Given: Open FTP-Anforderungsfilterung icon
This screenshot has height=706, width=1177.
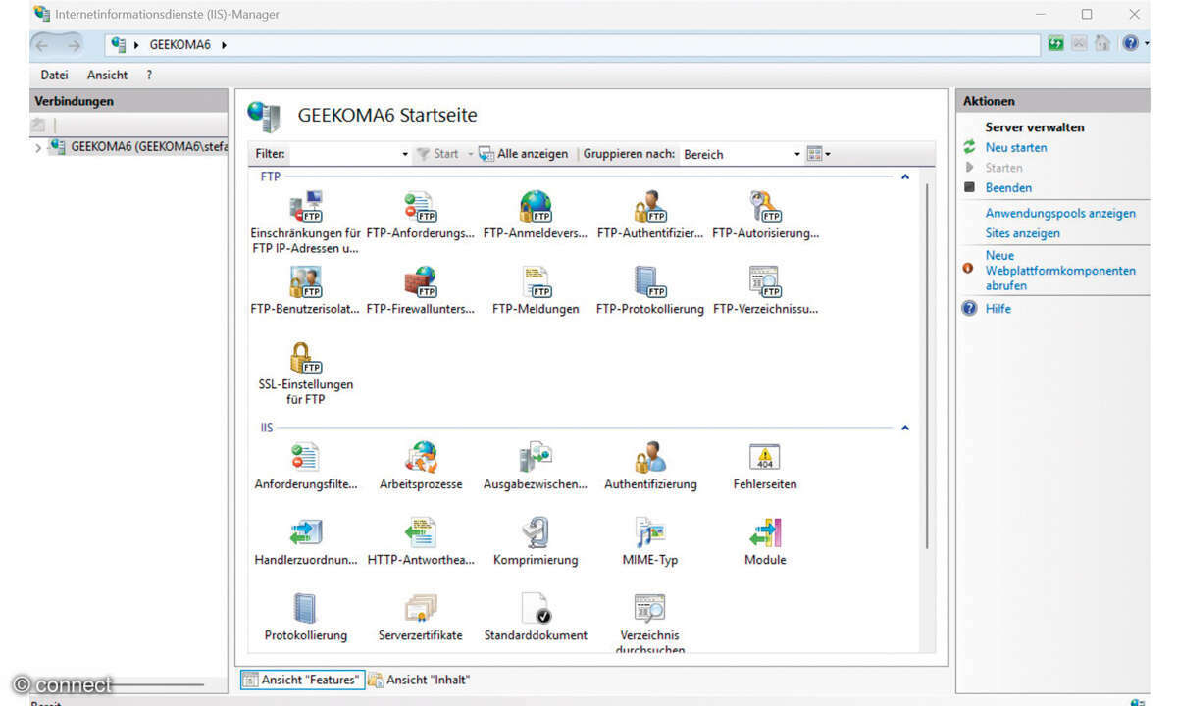Looking at the screenshot, I should (420, 216).
